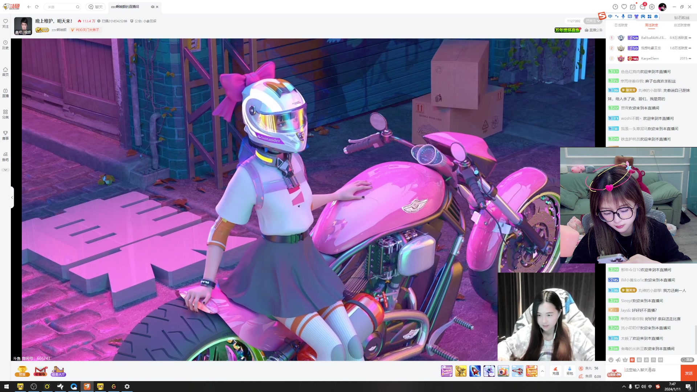Open 关注 in the left sidebar
This screenshot has width=697, height=392.
tap(5, 24)
